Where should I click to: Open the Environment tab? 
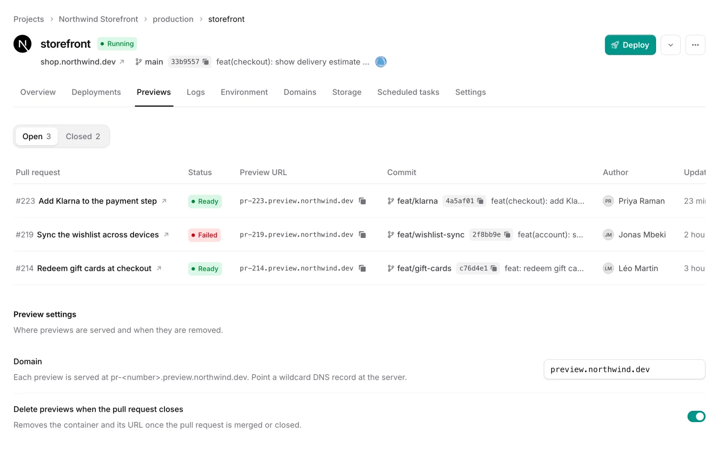(x=244, y=92)
